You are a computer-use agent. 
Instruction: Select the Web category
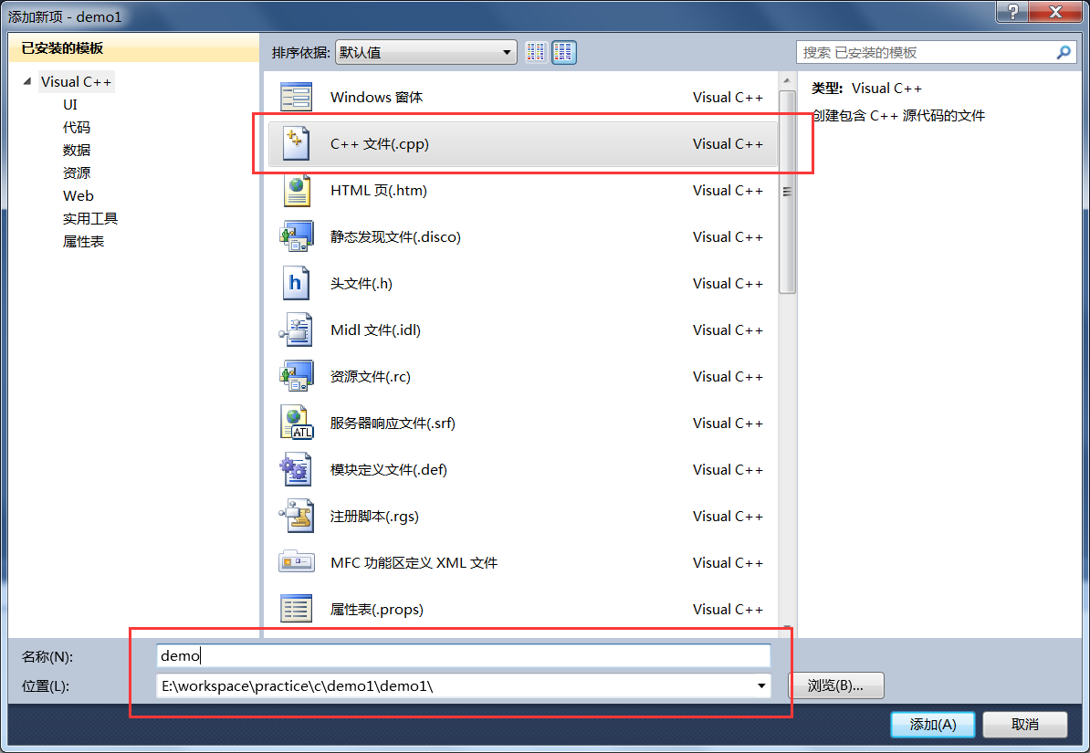[x=78, y=196]
